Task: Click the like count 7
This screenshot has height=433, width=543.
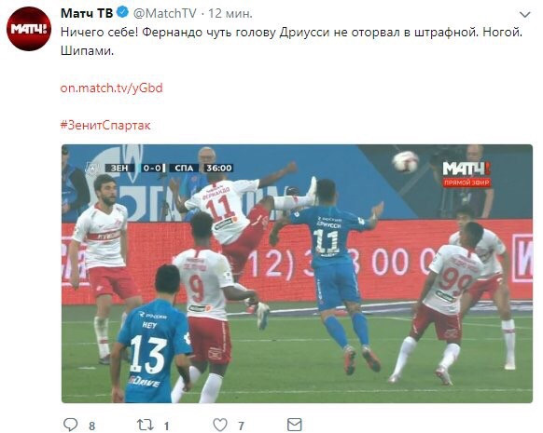Action: [241, 426]
